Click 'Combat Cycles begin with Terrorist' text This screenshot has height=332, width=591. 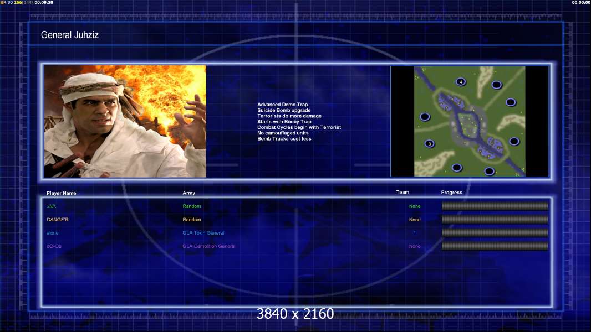click(x=299, y=127)
